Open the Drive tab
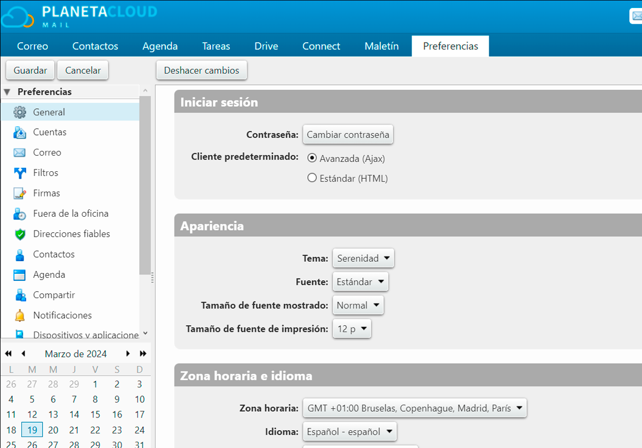The image size is (642, 448). (266, 46)
